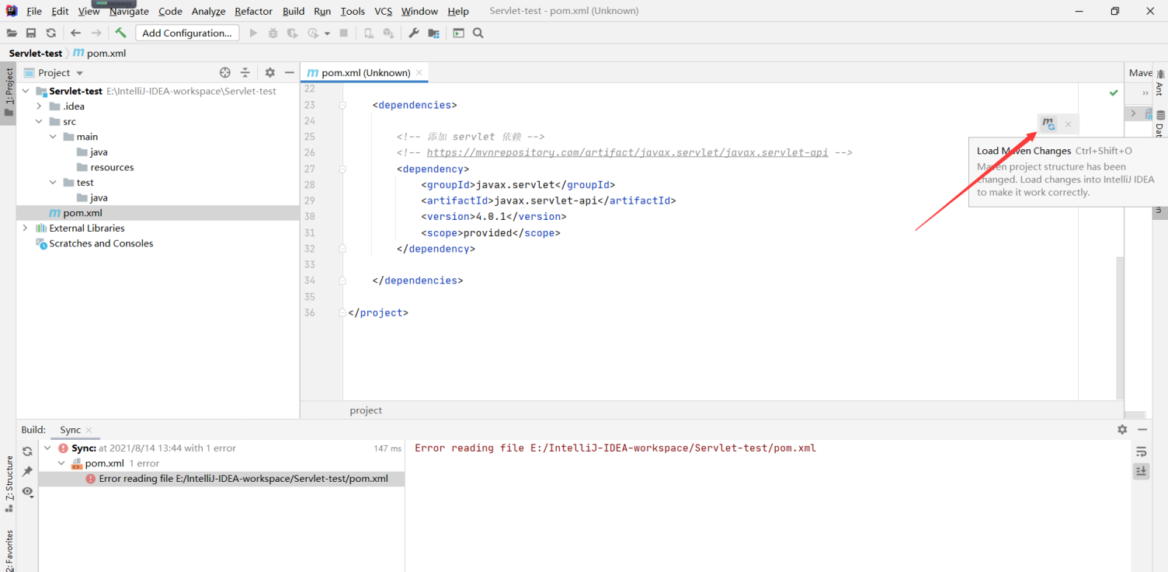Click the Servlet-test breadcrumb in the navigation bar
The height and width of the screenshot is (572, 1168).
36,54
